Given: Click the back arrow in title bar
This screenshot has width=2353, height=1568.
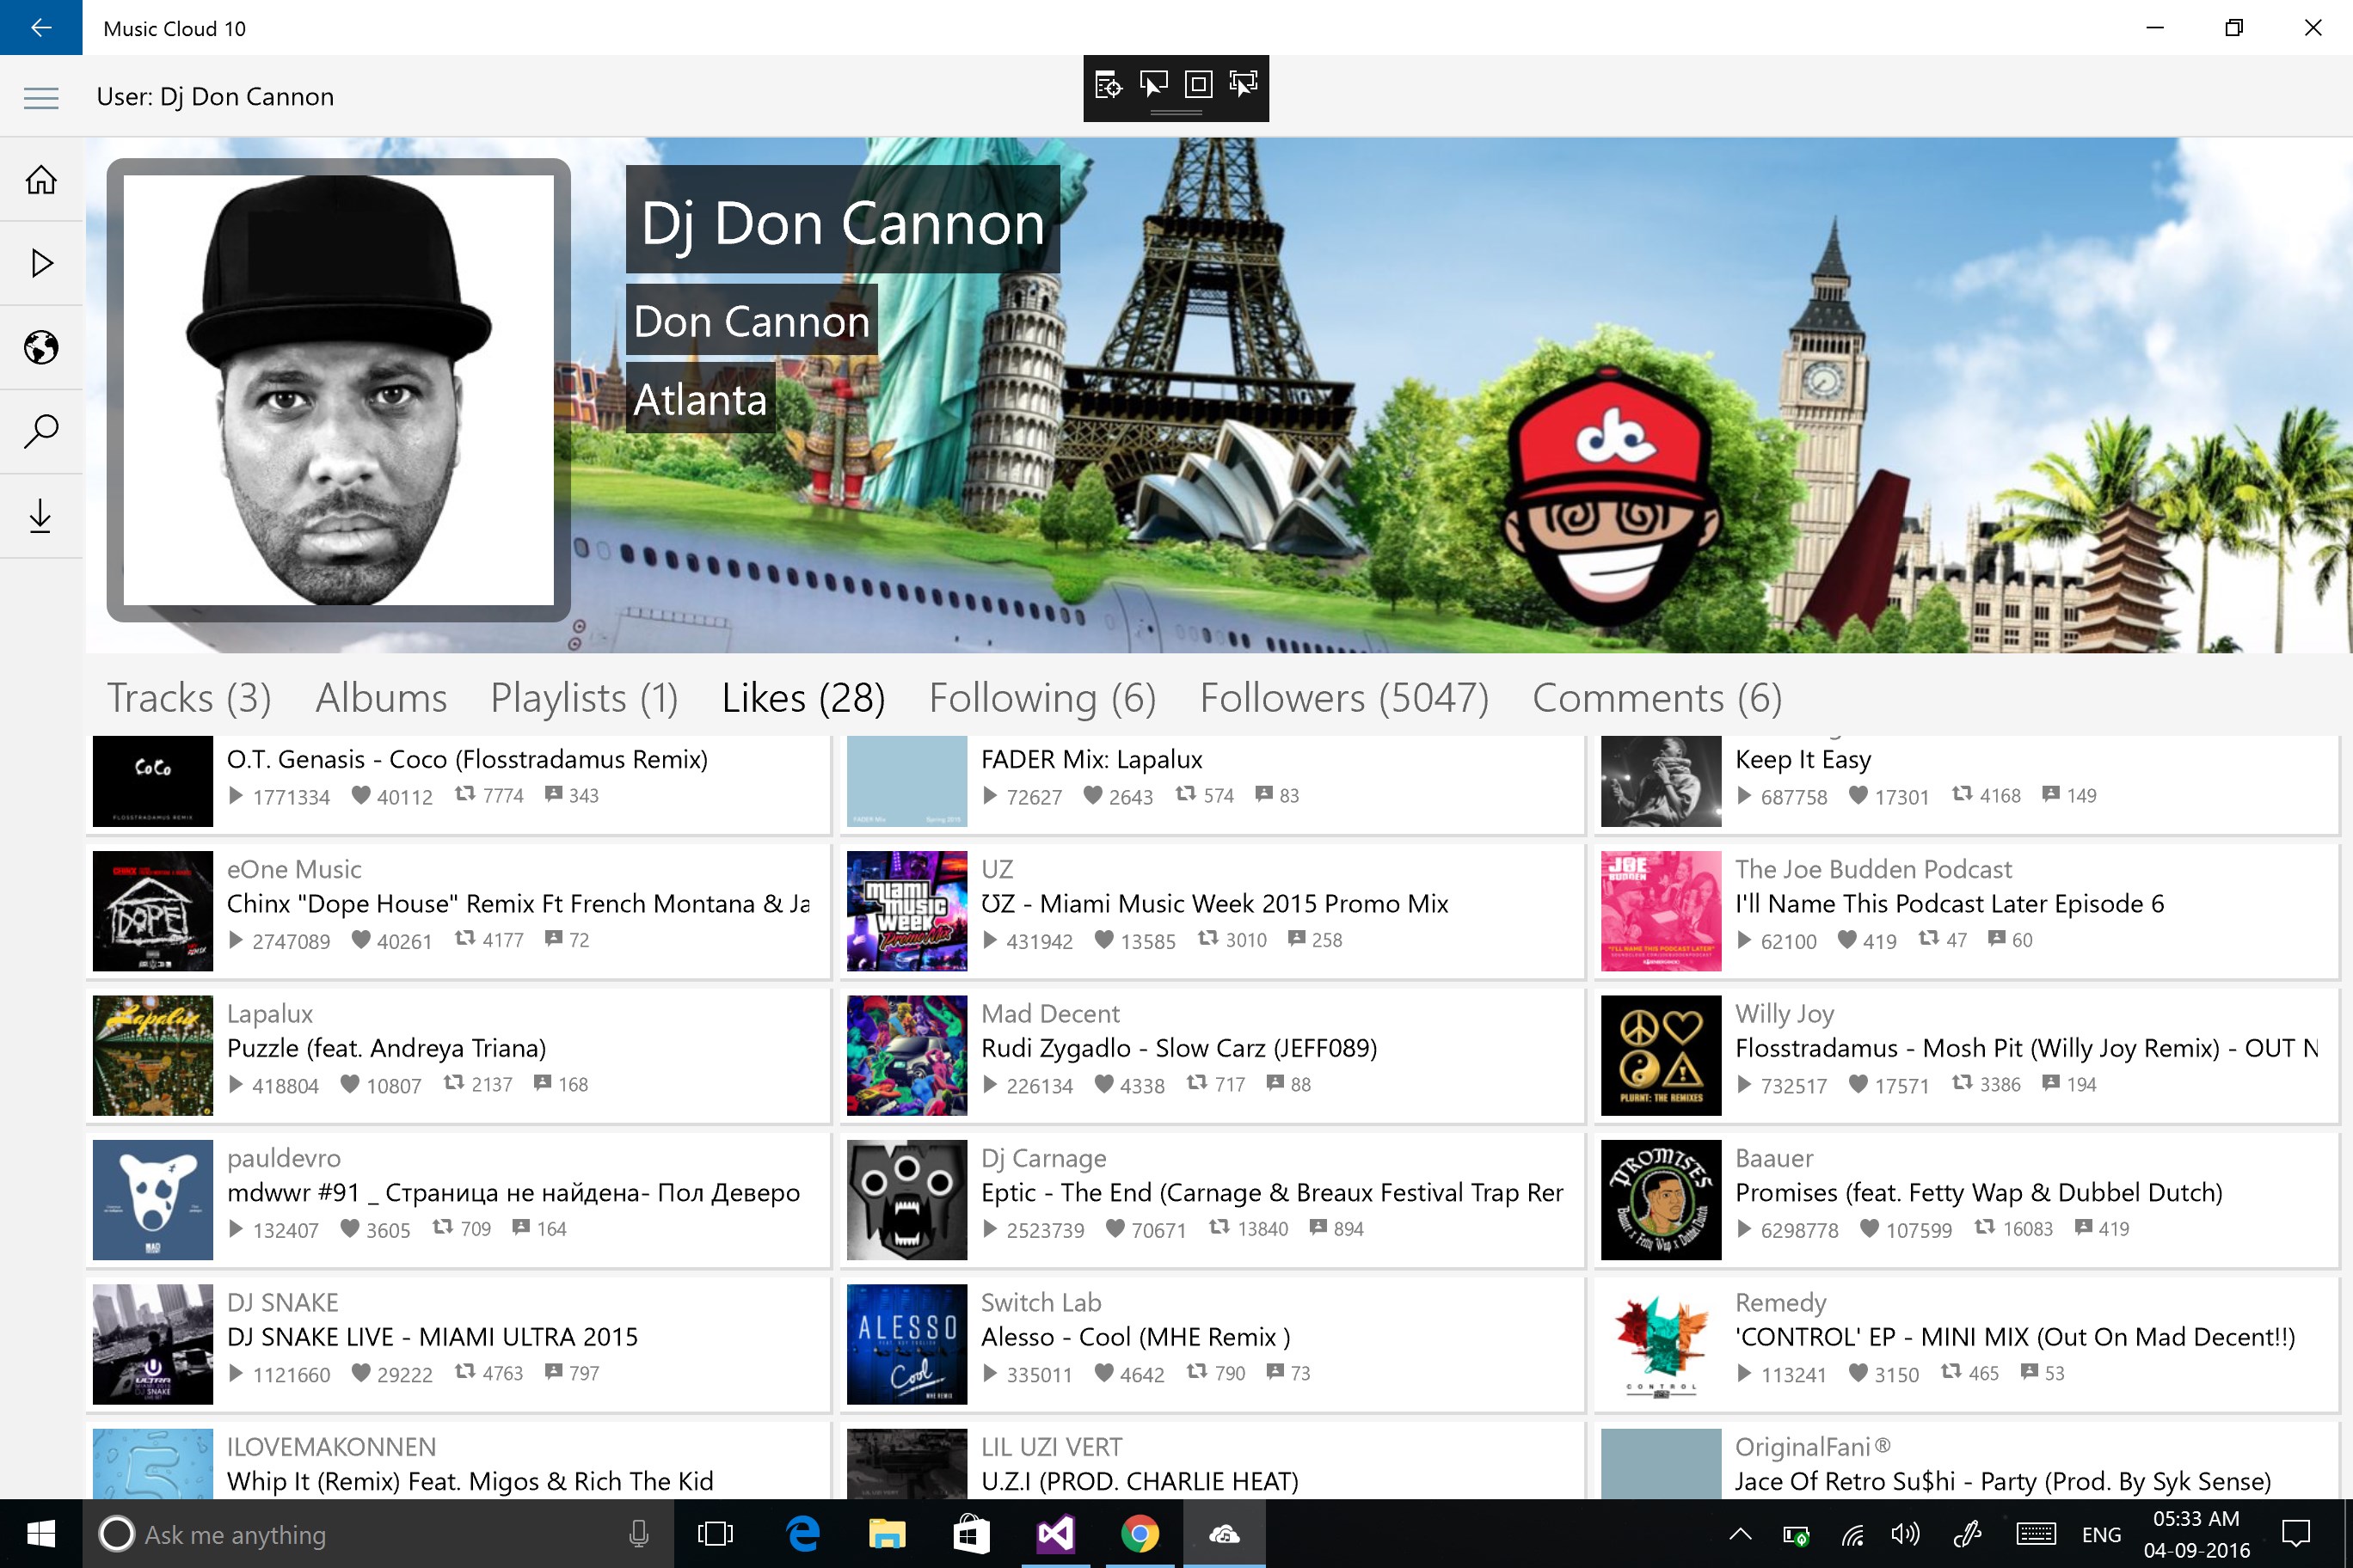Looking at the screenshot, I should point(41,27).
